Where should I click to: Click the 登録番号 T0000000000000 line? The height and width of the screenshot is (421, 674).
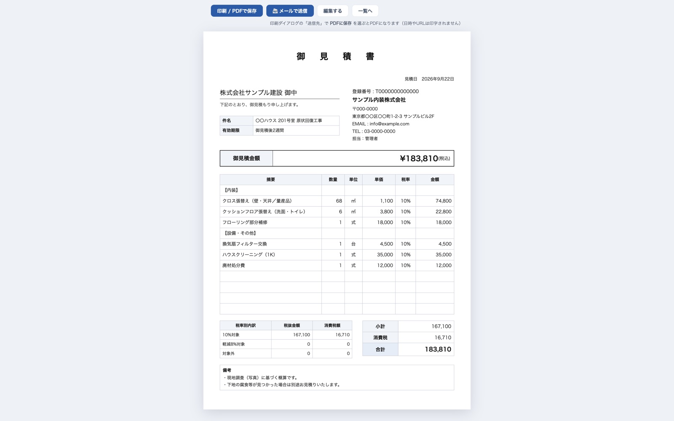point(385,91)
